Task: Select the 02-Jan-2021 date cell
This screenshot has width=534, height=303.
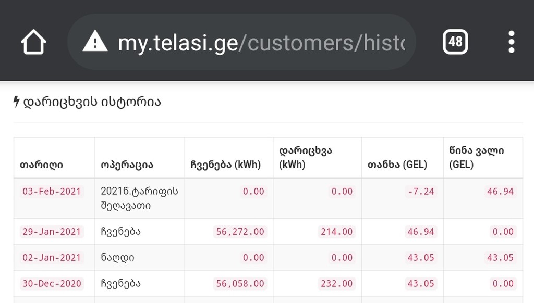Action: [52, 258]
